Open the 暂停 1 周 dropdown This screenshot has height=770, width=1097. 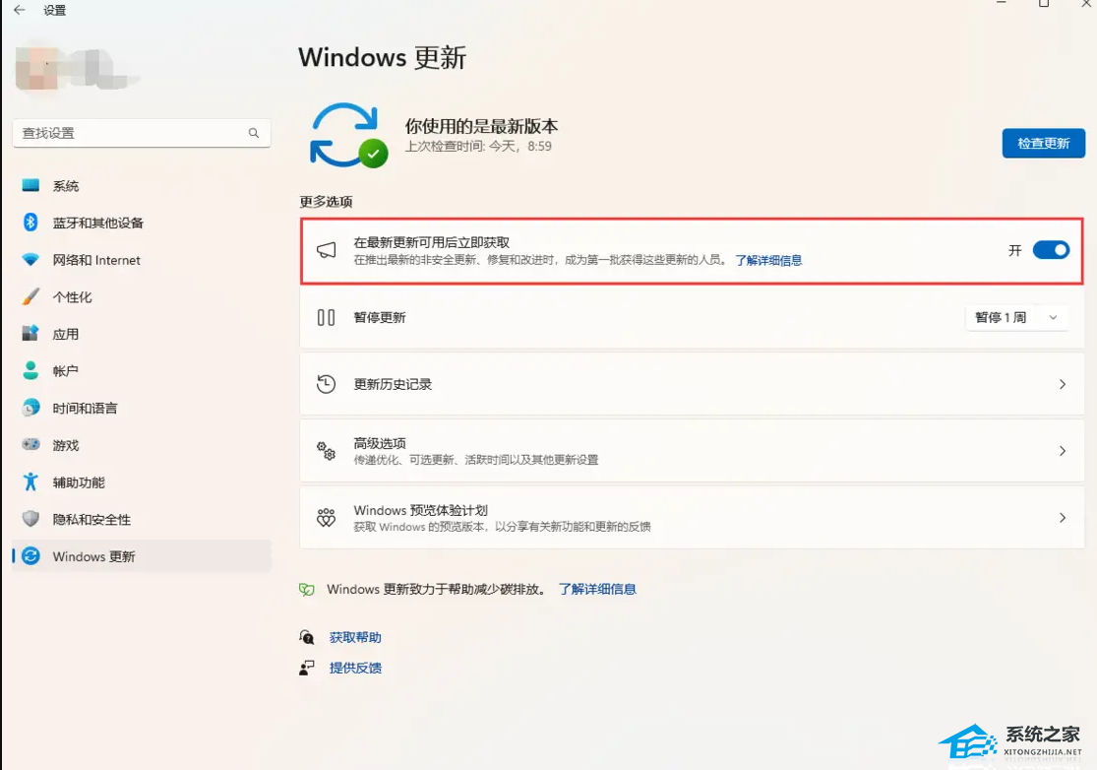click(x=1016, y=318)
